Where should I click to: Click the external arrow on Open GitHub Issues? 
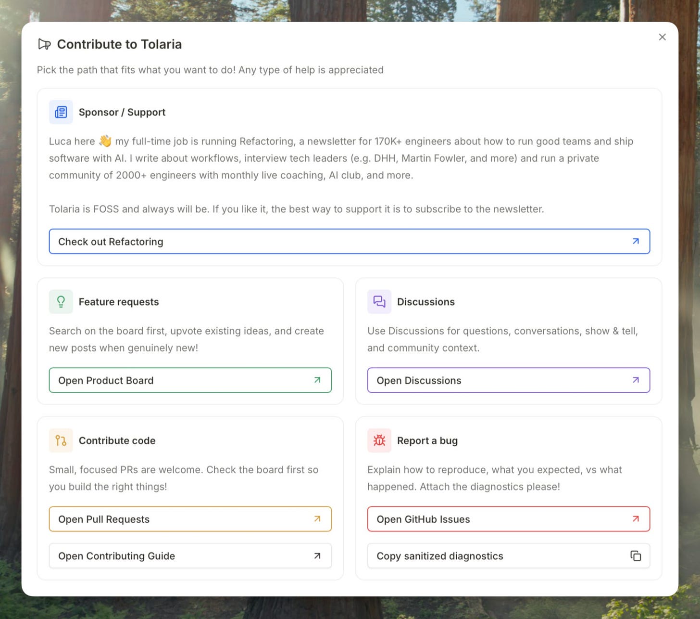click(x=636, y=519)
